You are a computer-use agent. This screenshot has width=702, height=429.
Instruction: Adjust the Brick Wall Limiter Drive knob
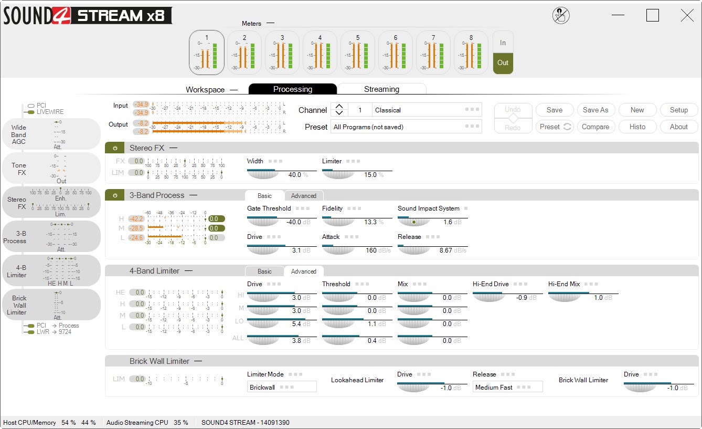click(640, 388)
